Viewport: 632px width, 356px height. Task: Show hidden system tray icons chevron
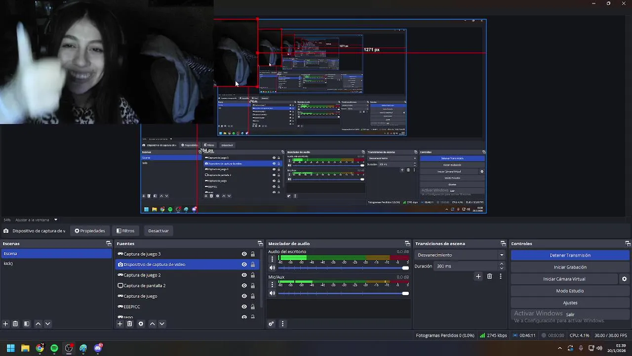pos(559,348)
